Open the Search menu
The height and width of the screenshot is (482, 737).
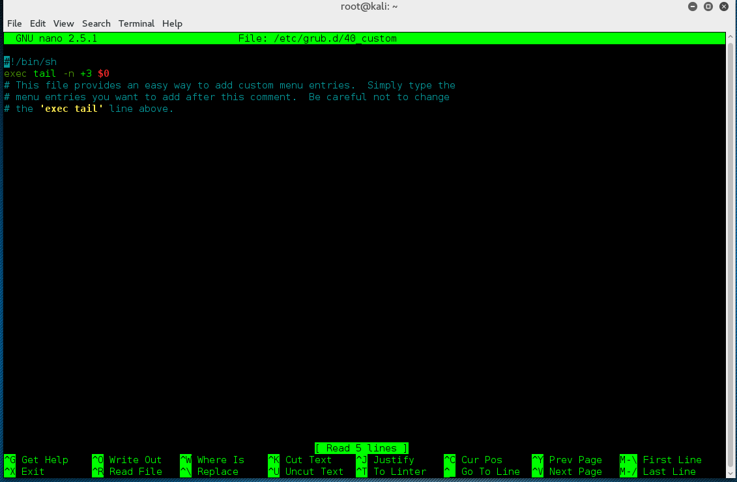[96, 23]
